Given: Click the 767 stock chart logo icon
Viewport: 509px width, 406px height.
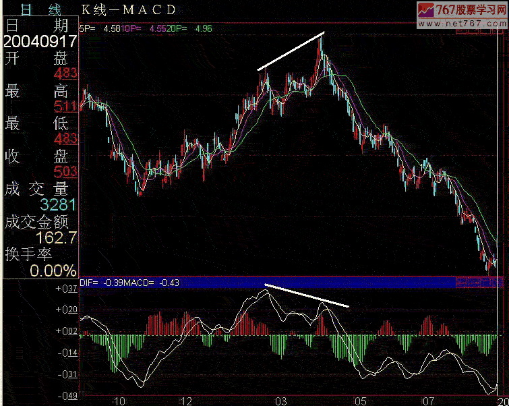Looking at the screenshot, I should [x=425, y=10].
